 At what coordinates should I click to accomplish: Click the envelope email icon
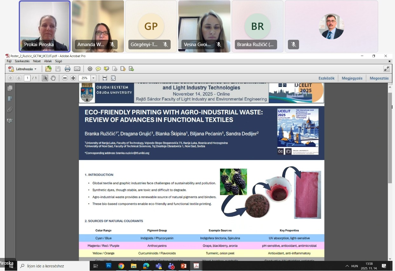[77, 69]
